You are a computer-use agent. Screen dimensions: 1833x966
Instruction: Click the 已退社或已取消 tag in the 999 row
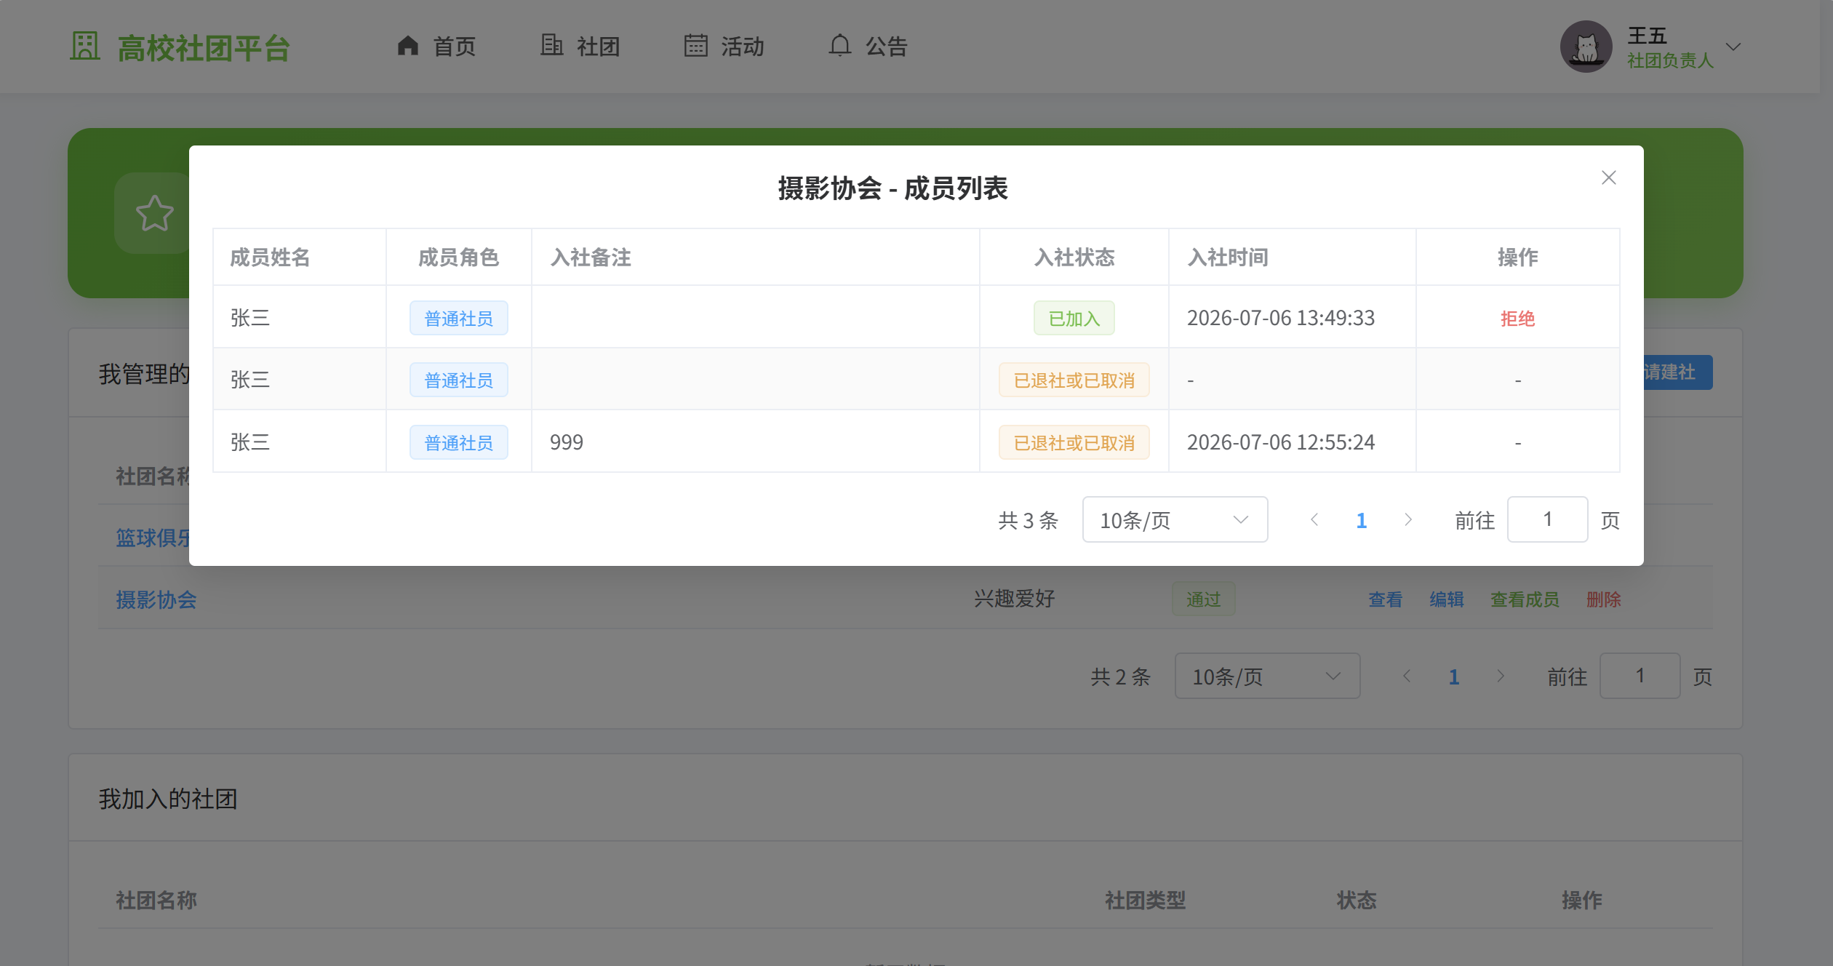point(1074,442)
